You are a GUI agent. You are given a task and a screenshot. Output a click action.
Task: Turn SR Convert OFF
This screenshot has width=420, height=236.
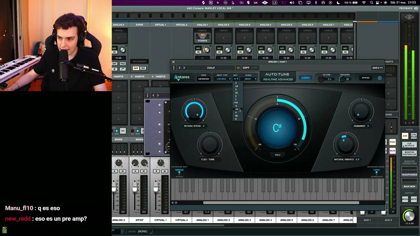(136, 68)
